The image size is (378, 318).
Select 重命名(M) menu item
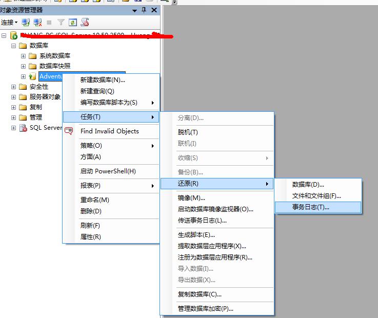coord(111,200)
